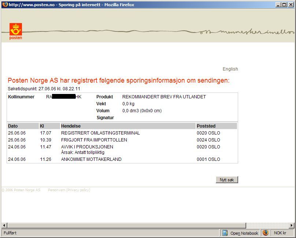Click the Produkt label
Viewport: 296px width, 238px height.
tap(104, 97)
